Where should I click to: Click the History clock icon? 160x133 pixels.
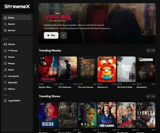pos(5,89)
